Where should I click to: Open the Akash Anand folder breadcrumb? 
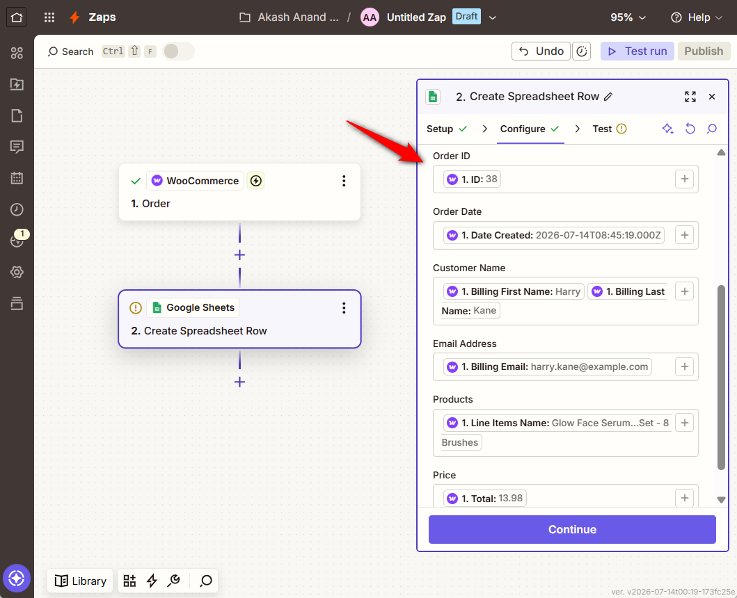click(x=289, y=17)
